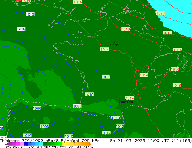Click the 1006 isobar label
The image size is (192, 148).
37,108
